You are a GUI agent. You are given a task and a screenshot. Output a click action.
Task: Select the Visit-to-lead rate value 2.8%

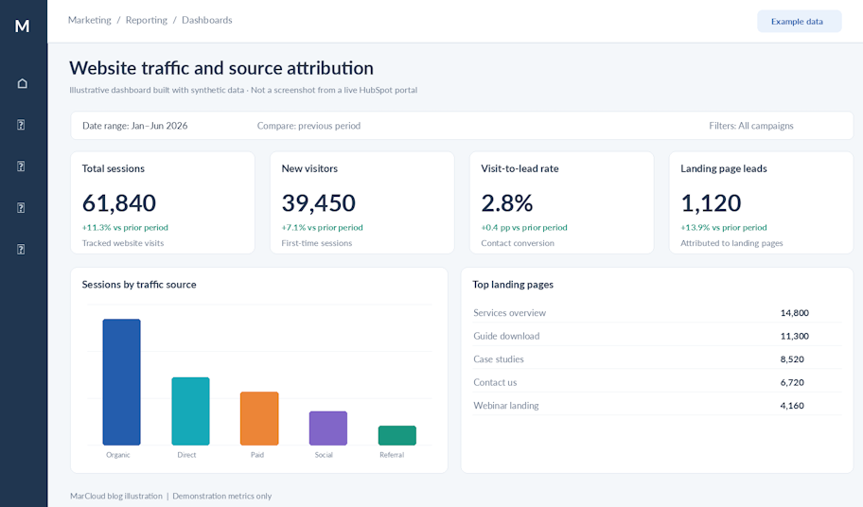[507, 203]
